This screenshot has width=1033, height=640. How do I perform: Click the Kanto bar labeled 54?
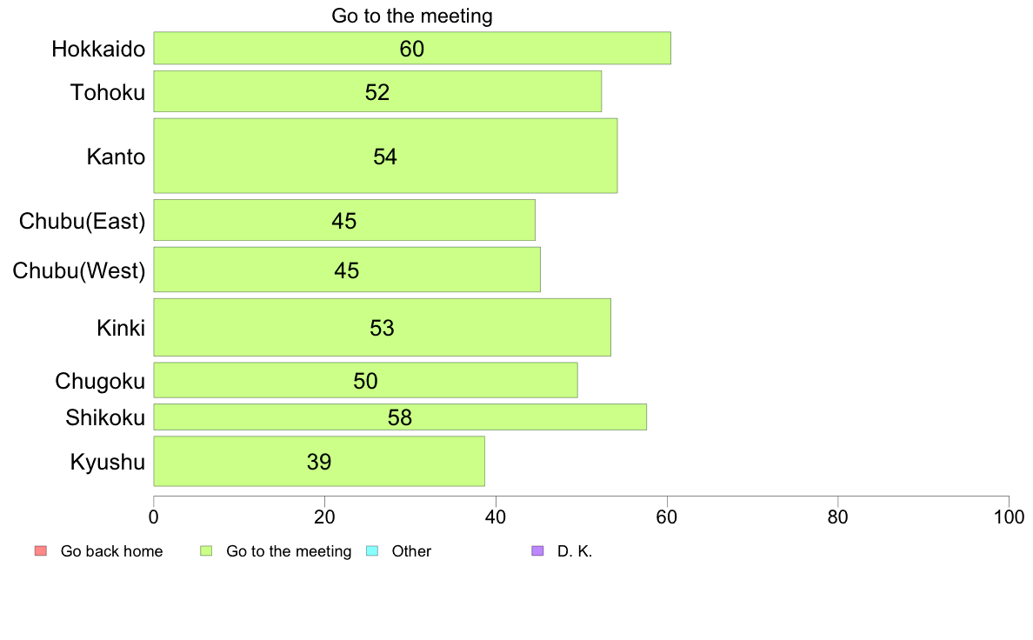[x=385, y=157]
